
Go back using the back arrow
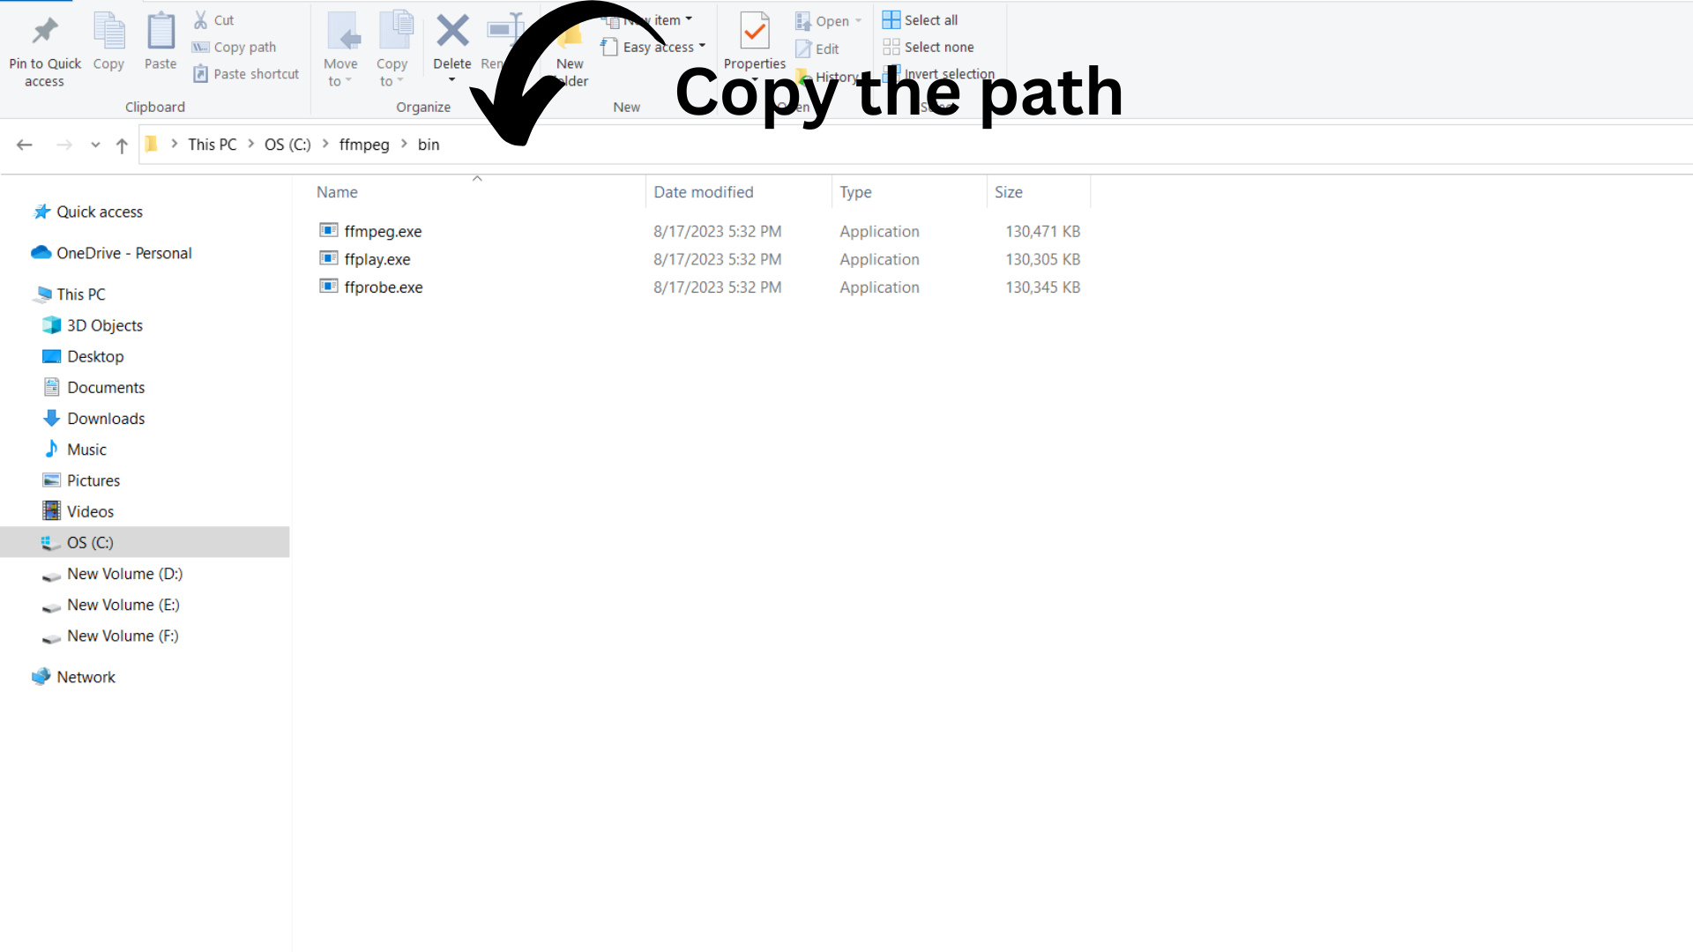(25, 145)
